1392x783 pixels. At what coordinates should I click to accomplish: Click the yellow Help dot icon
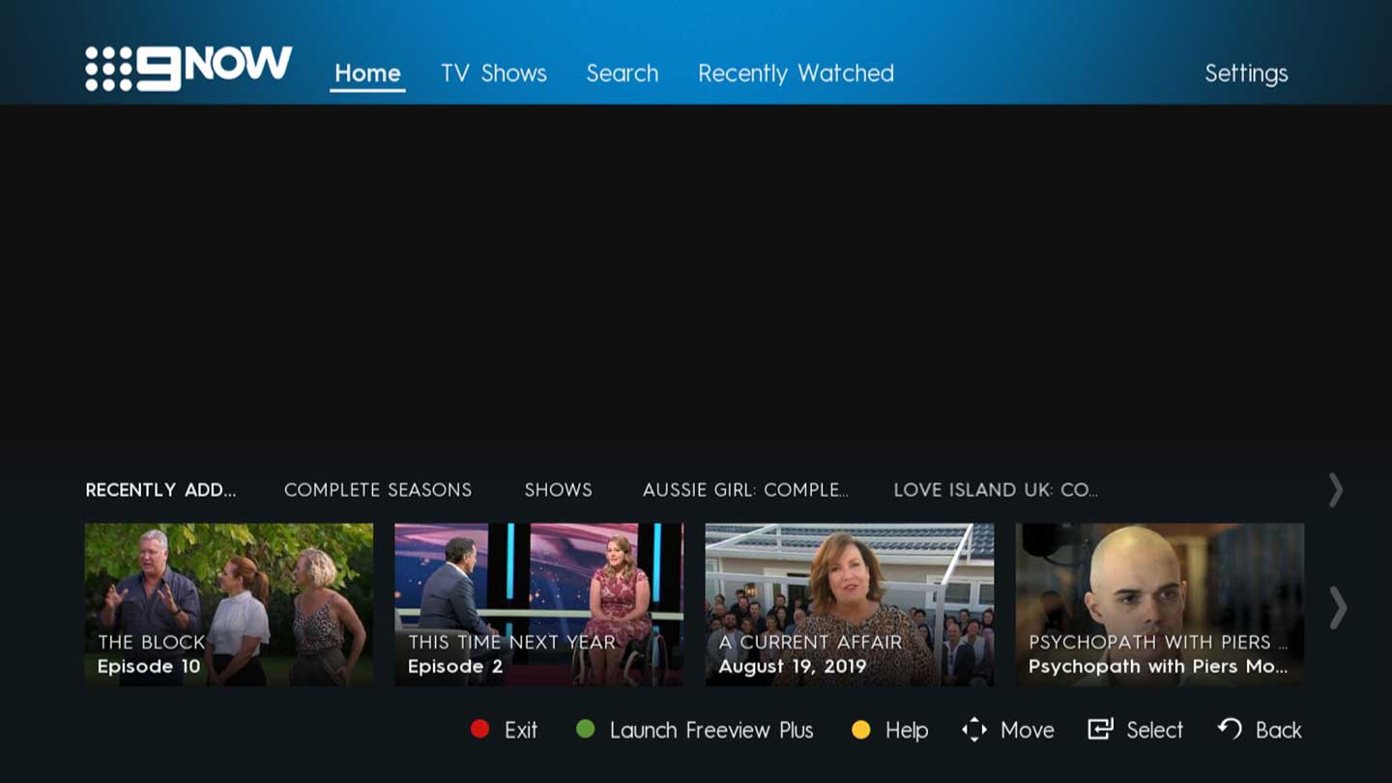click(x=860, y=730)
